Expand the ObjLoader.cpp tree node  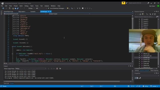pyautogui.click(x=139, y=56)
